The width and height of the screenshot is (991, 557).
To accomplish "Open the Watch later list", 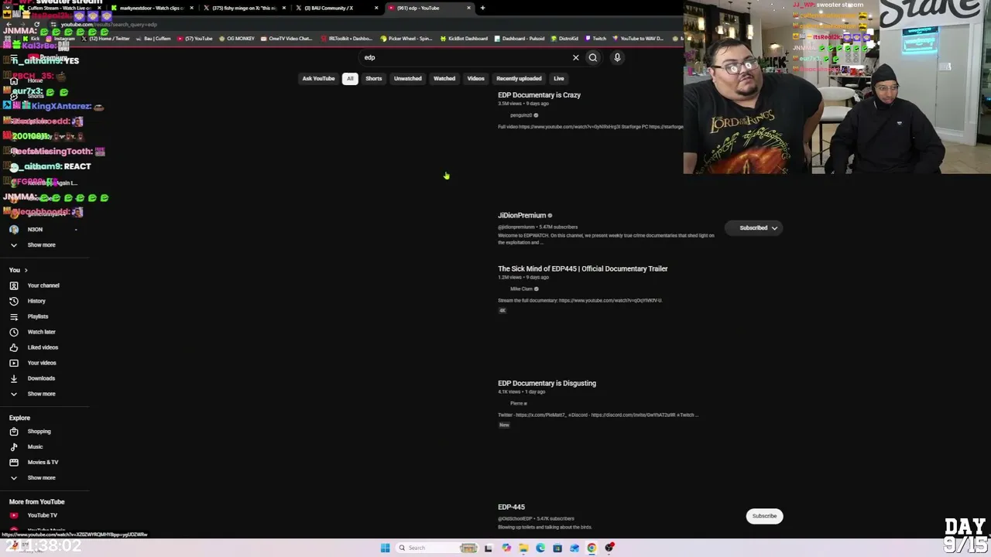I will tap(44, 332).
